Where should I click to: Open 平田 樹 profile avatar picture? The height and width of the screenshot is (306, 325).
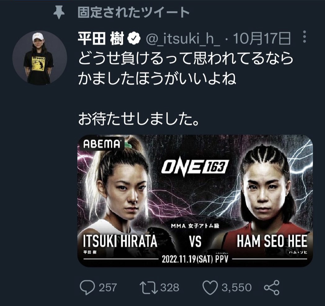coord(40,58)
